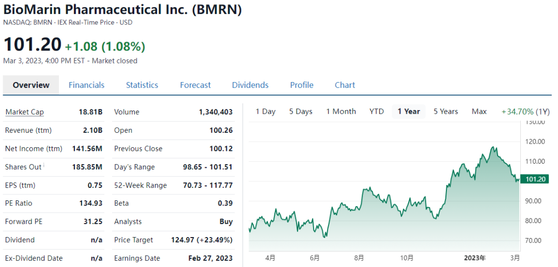The width and height of the screenshot is (558, 267).
Task: Click the Analysts Buy rating
Action: coord(226,222)
